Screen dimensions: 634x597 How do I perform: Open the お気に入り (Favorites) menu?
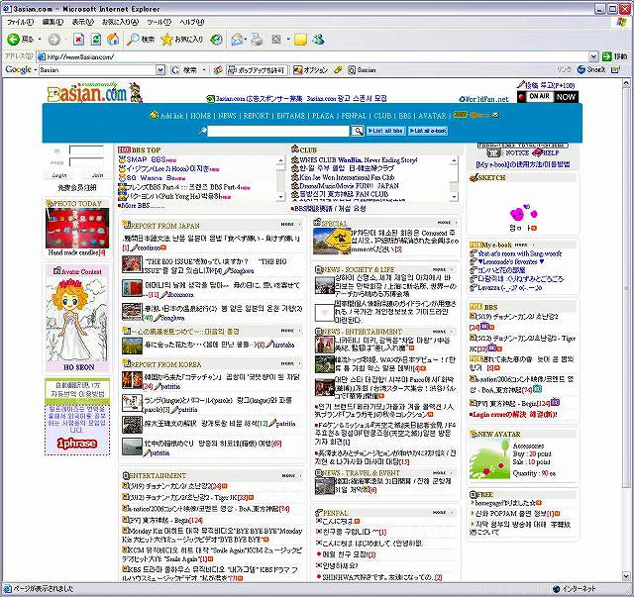point(121,22)
